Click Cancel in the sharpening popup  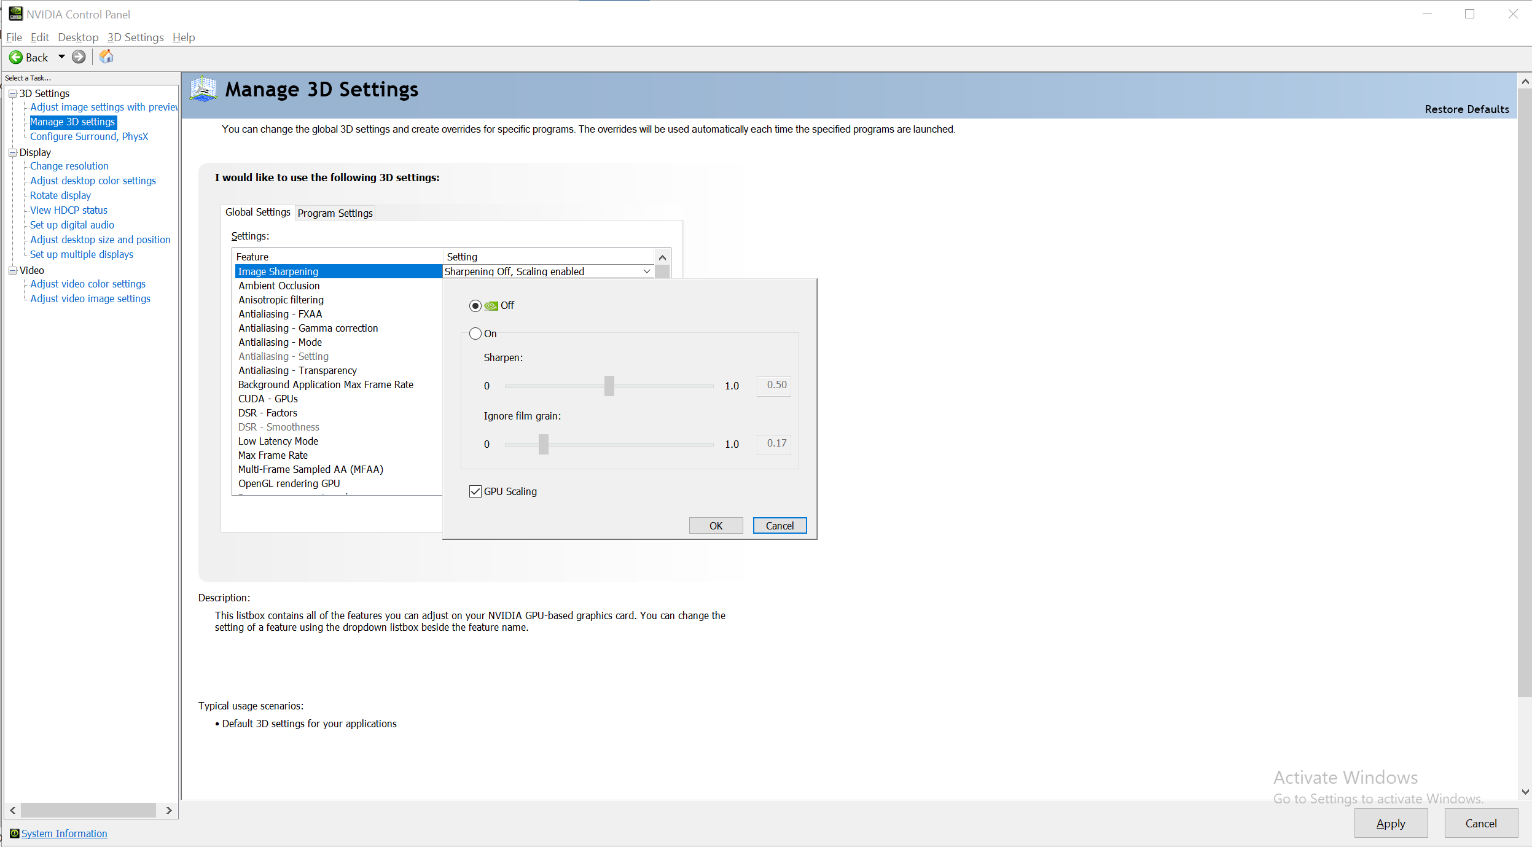click(x=780, y=526)
